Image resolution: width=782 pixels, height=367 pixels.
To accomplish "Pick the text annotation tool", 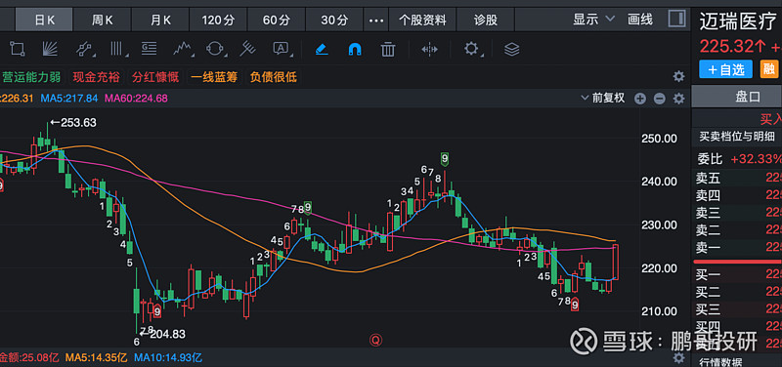I will coord(282,49).
